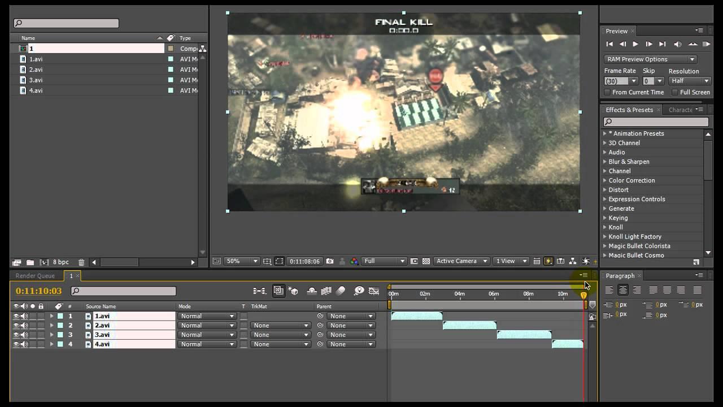Delete selected item with trash icon
The width and height of the screenshot is (723, 407).
[x=81, y=262]
